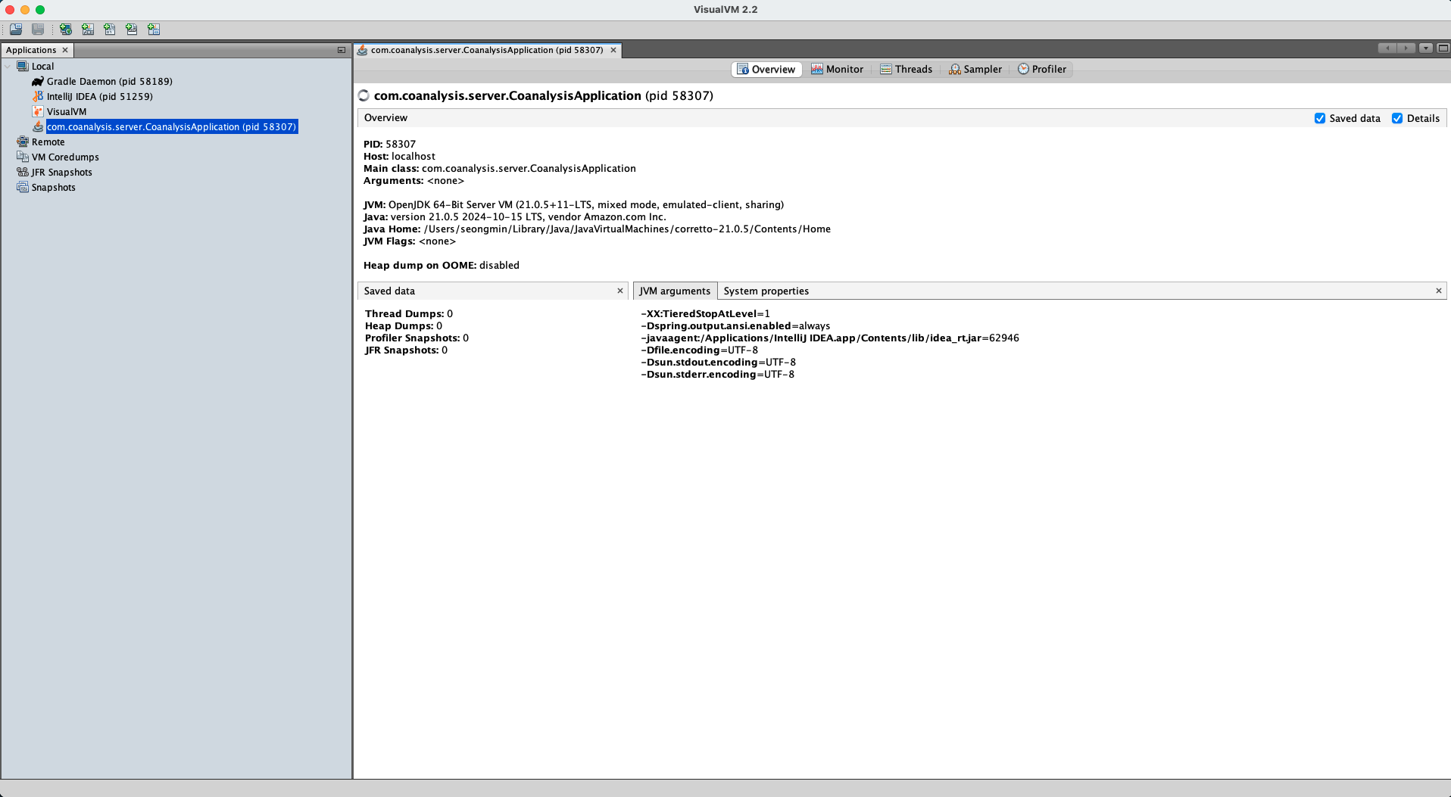
Task: Switch to System properties tab
Action: (x=766, y=291)
